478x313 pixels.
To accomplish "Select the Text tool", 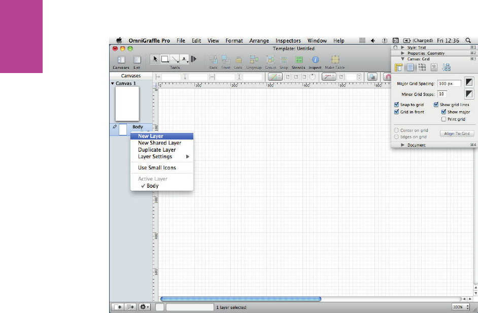I will (x=184, y=59).
